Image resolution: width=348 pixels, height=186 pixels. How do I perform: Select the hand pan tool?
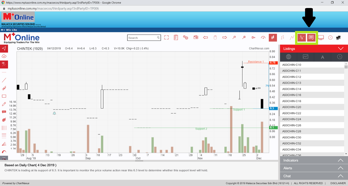pyautogui.click(x=215, y=38)
